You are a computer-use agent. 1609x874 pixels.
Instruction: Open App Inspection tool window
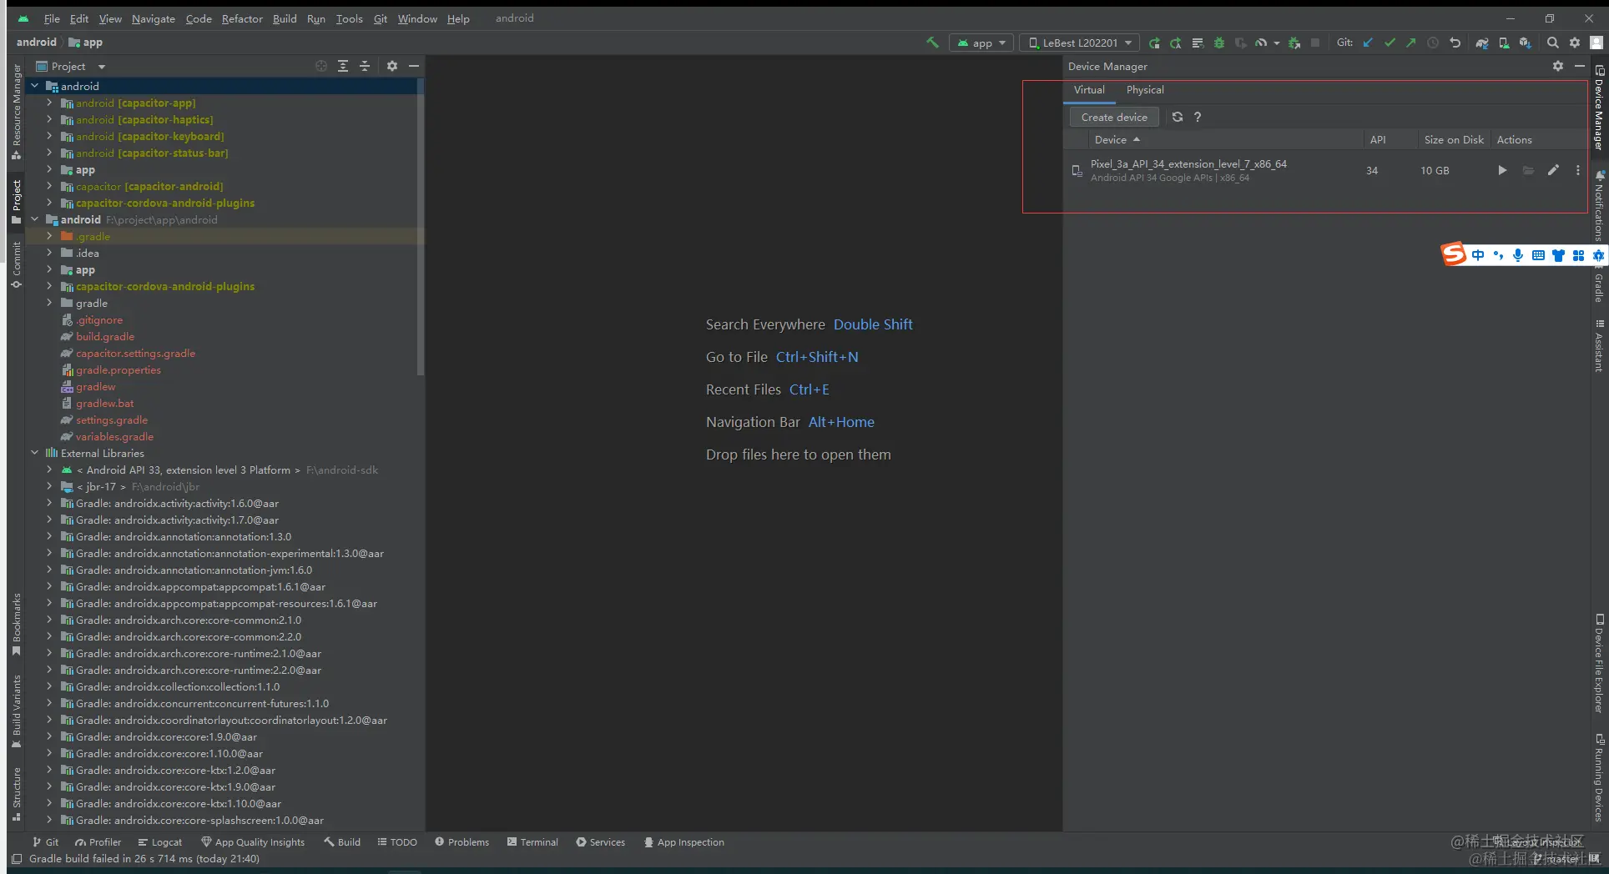(x=683, y=842)
